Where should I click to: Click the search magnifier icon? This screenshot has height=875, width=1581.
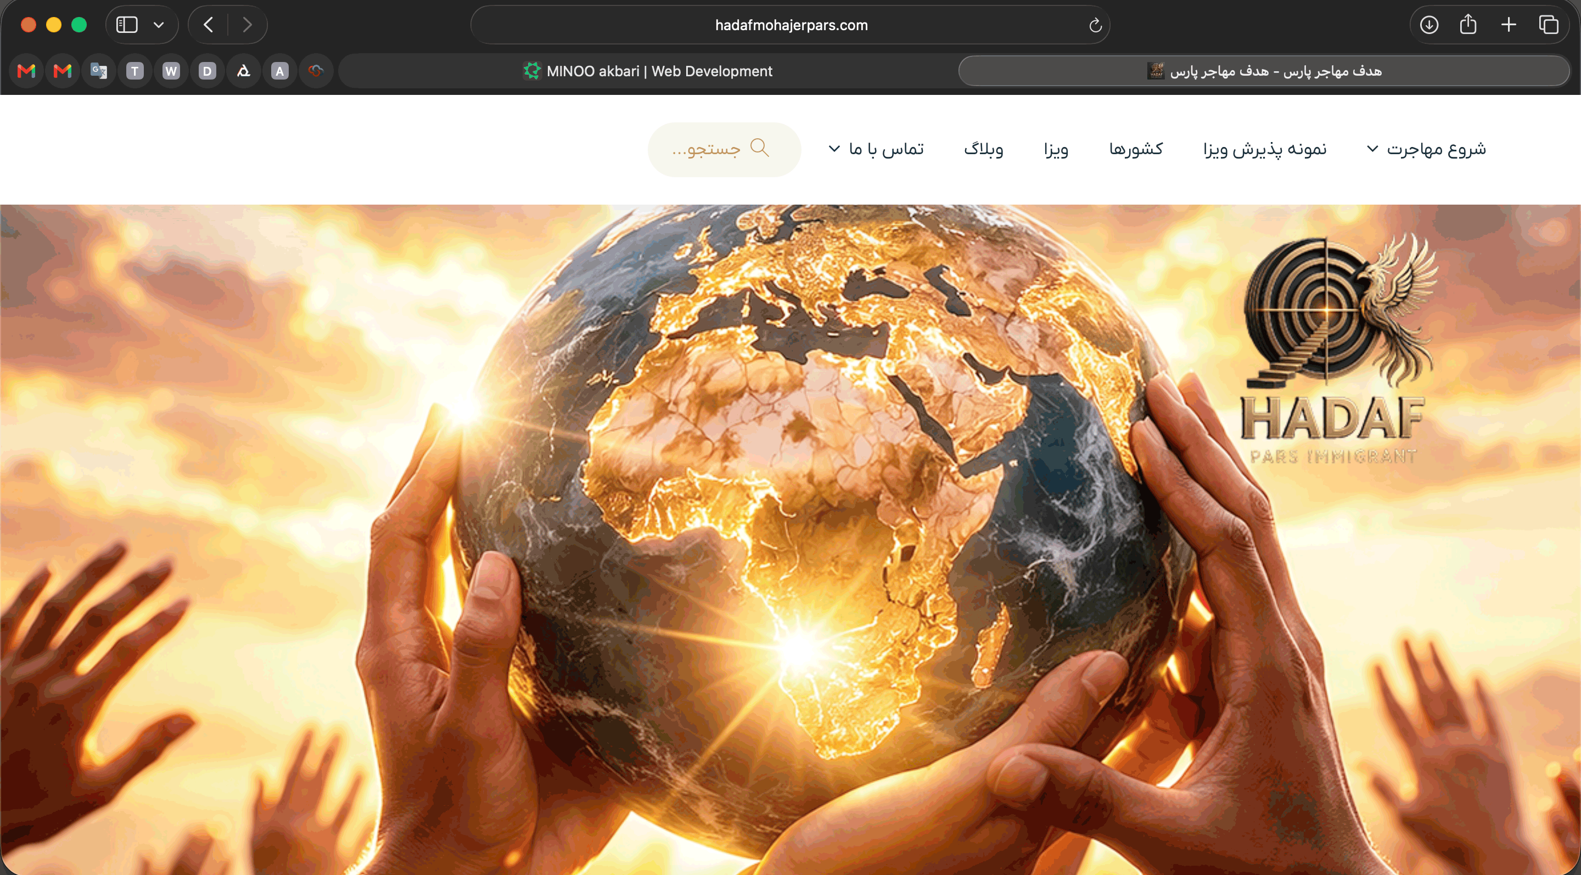point(760,148)
